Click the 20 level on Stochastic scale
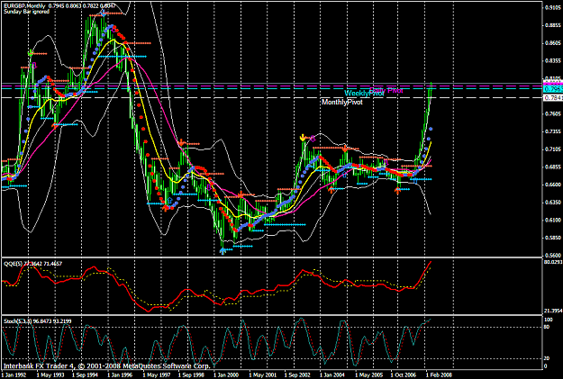 (x=547, y=358)
